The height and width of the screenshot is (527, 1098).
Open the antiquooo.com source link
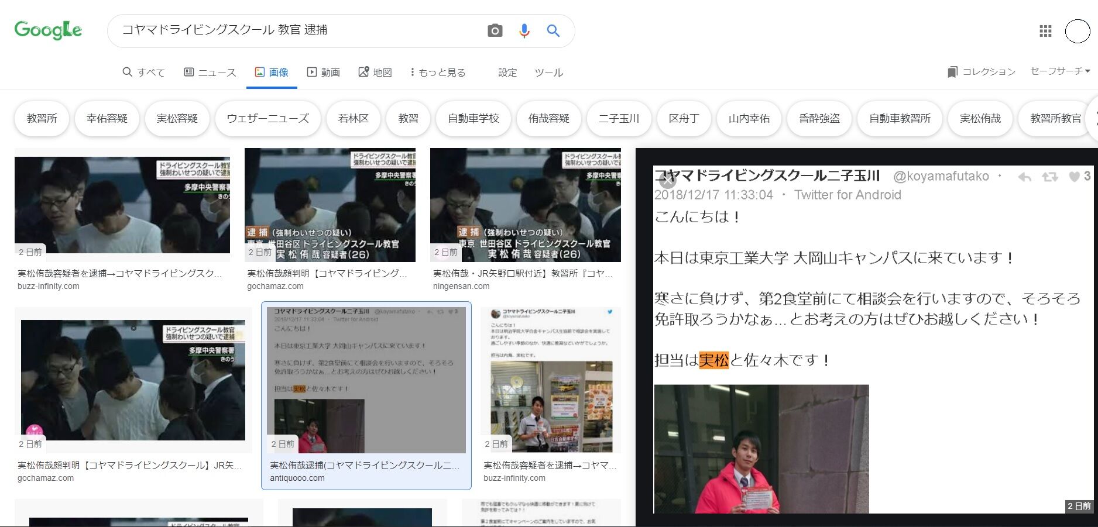(297, 478)
